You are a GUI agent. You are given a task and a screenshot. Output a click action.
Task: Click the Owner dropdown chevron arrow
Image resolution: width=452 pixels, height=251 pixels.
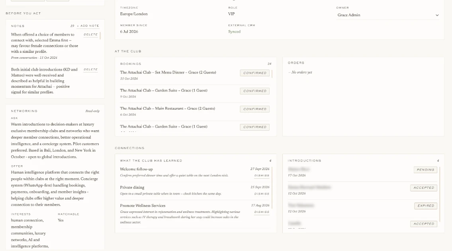coord(437,15)
